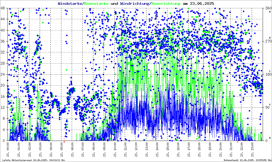Click the green 'Boenstarke' title word
Image resolution: width=272 pixels, height=162 pixels.
coord(96,3)
